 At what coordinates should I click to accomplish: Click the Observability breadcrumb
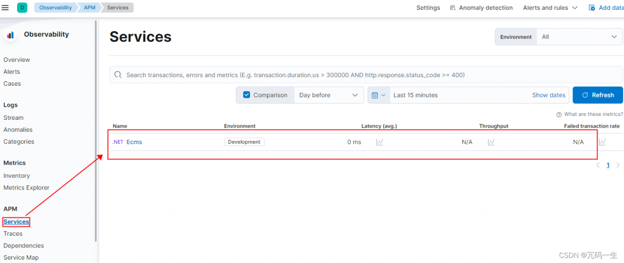tap(56, 8)
